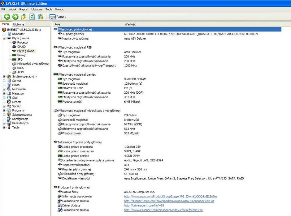
Task: Expand the Ekran tree node
Action: (4, 85)
